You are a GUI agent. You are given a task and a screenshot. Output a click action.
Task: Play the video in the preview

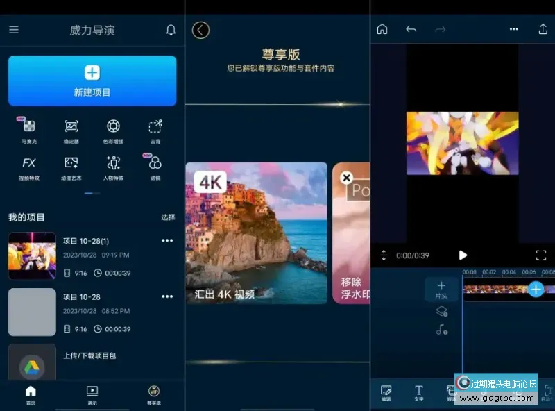[463, 255]
